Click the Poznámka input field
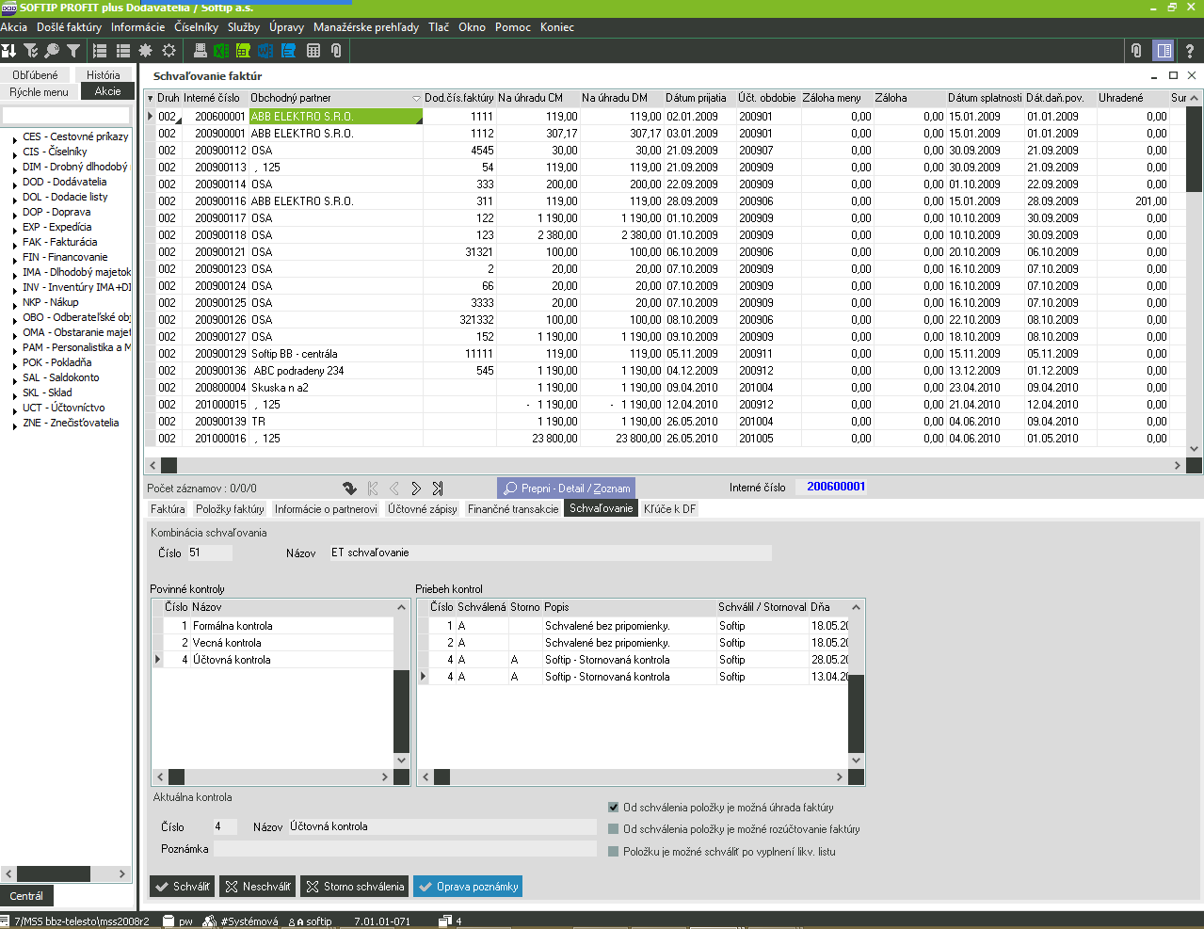The image size is (1204, 929). tap(405, 849)
